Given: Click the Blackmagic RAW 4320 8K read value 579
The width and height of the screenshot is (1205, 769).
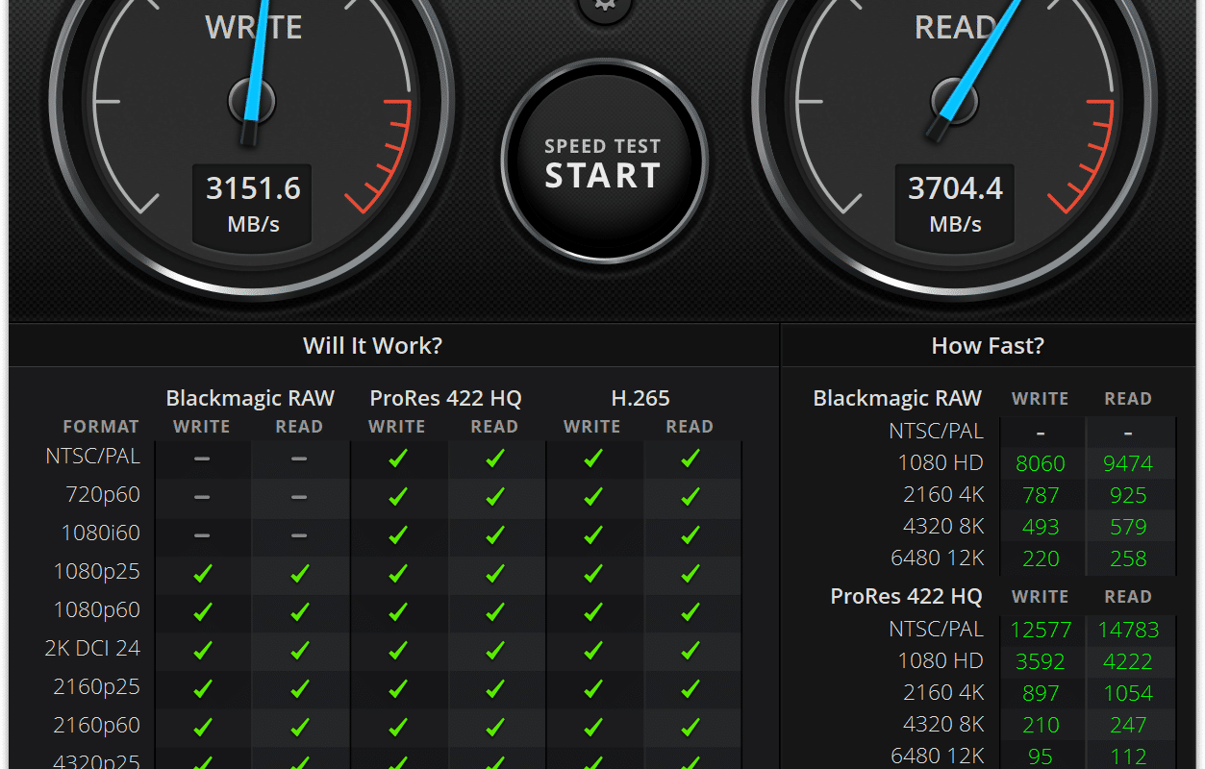Looking at the screenshot, I should [1128, 527].
